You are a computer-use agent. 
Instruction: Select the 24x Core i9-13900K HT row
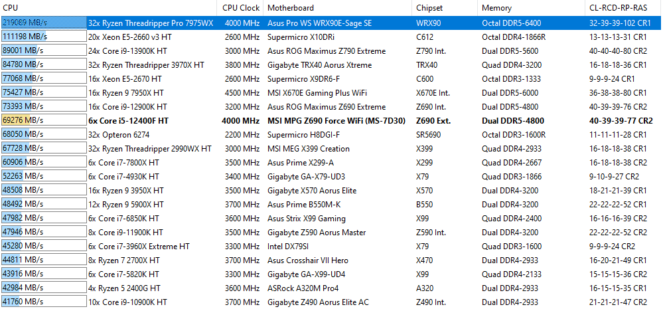(x=332, y=51)
